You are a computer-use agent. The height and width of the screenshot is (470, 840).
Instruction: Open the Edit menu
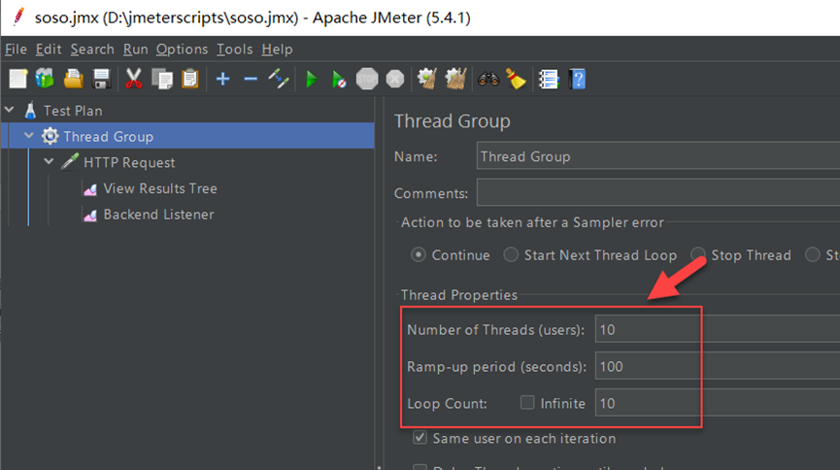[49, 50]
